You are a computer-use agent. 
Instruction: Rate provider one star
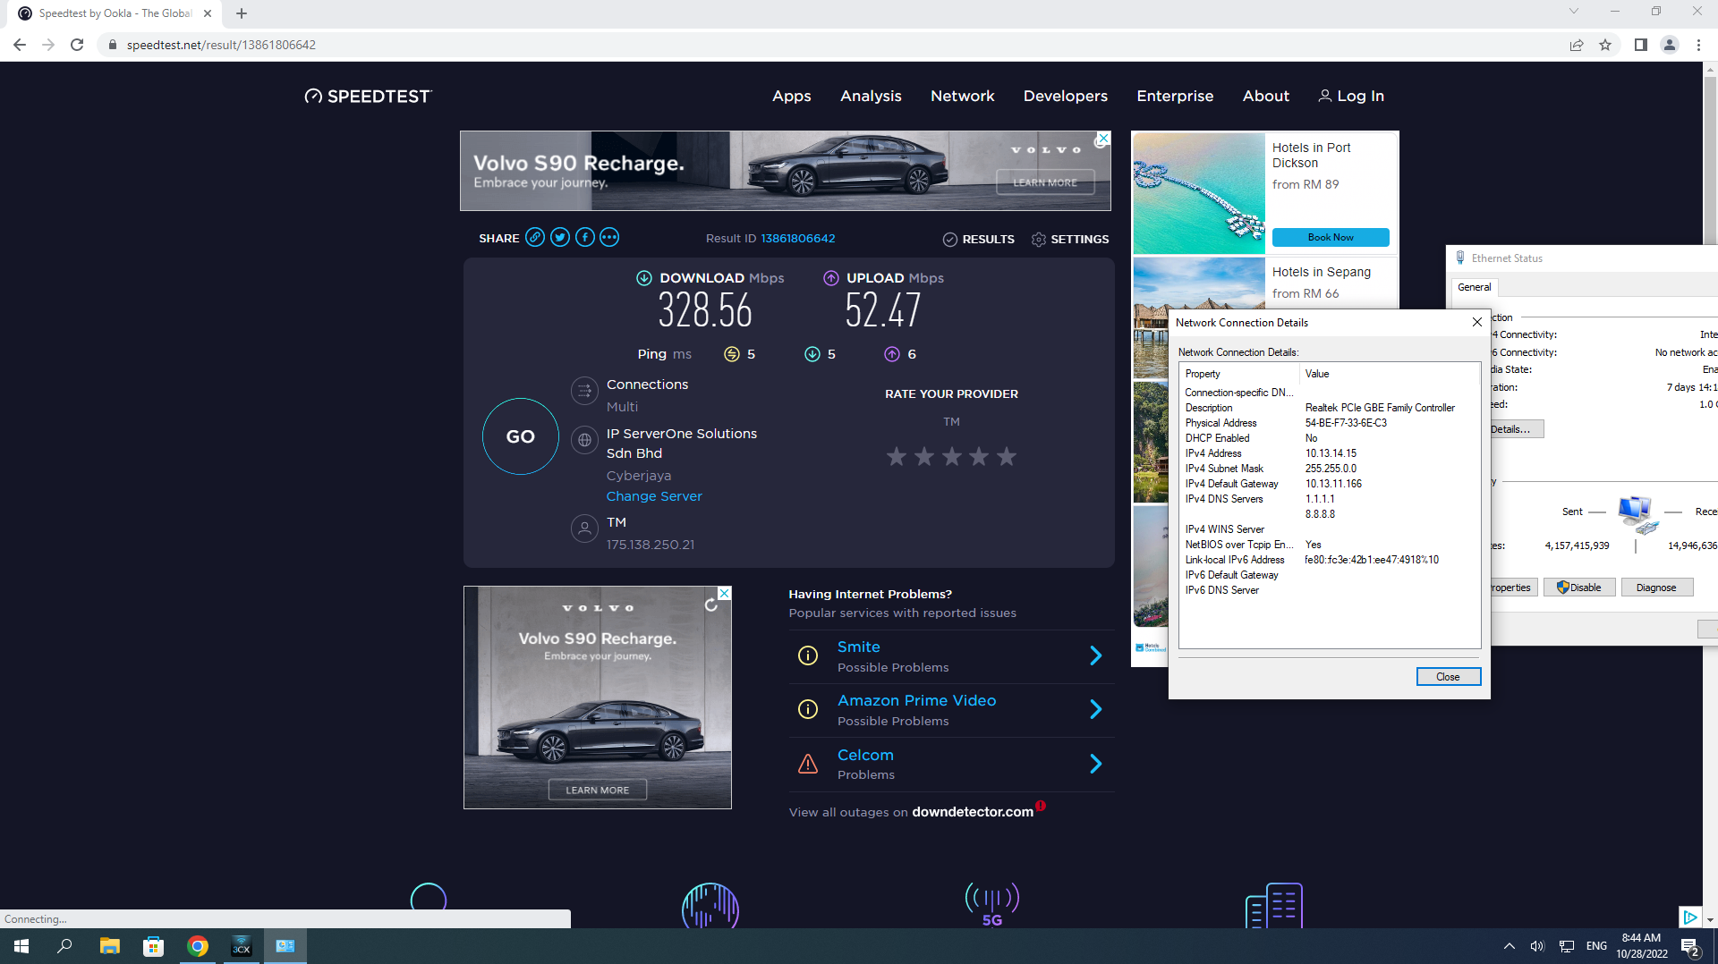pyautogui.click(x=897, y=457)
